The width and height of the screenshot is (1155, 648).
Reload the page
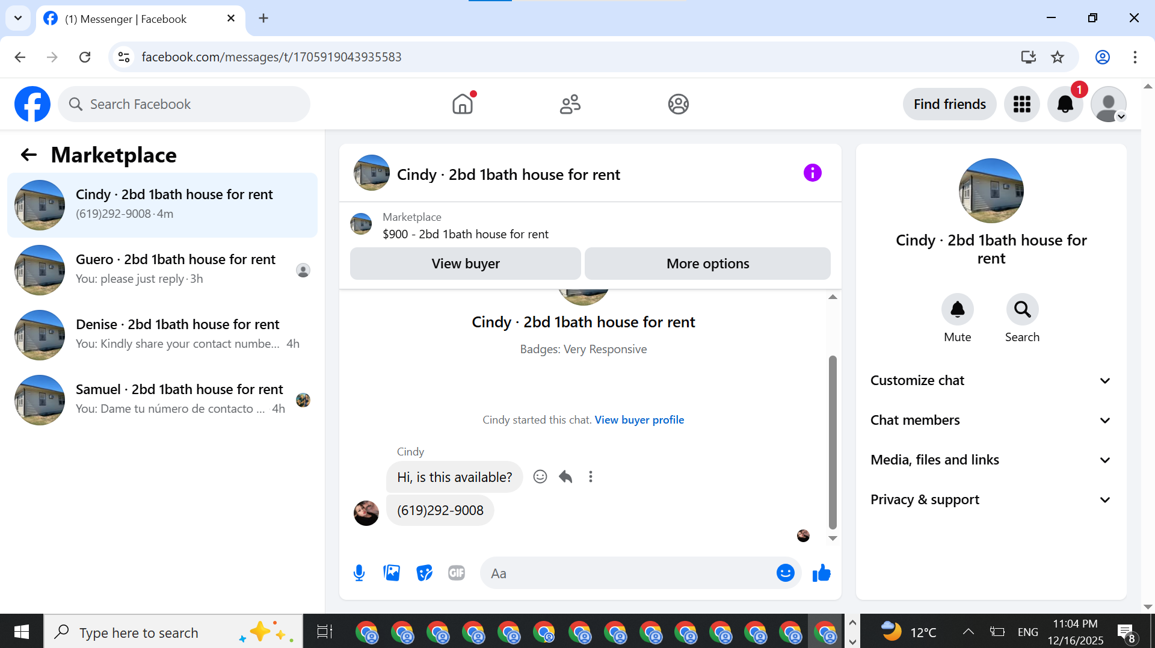pyautogui.click(x=85, y=57)
